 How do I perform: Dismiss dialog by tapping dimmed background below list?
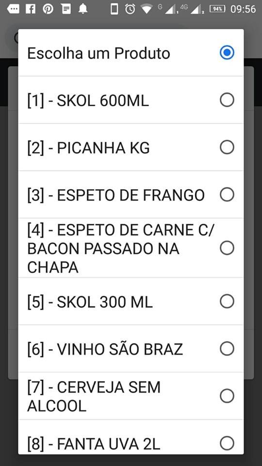131,460
